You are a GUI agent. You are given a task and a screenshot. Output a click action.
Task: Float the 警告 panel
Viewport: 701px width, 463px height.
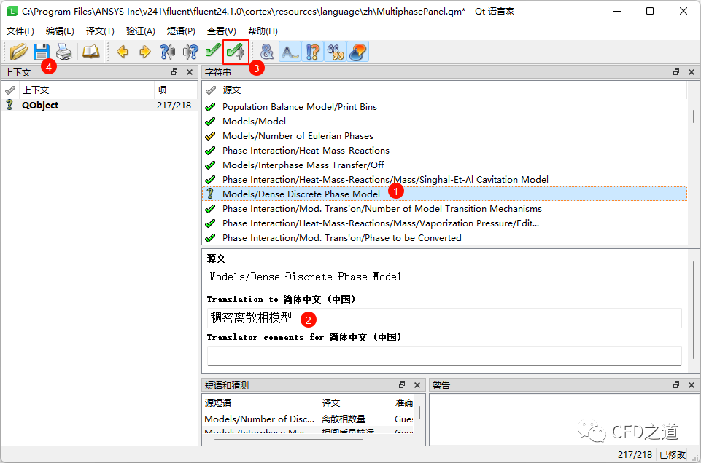(676, 385)
